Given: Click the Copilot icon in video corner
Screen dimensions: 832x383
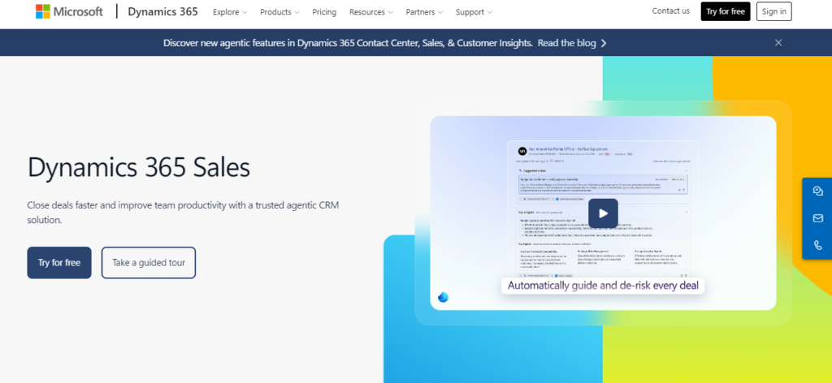Looking at the screenshot, I should tap(443, 297).
